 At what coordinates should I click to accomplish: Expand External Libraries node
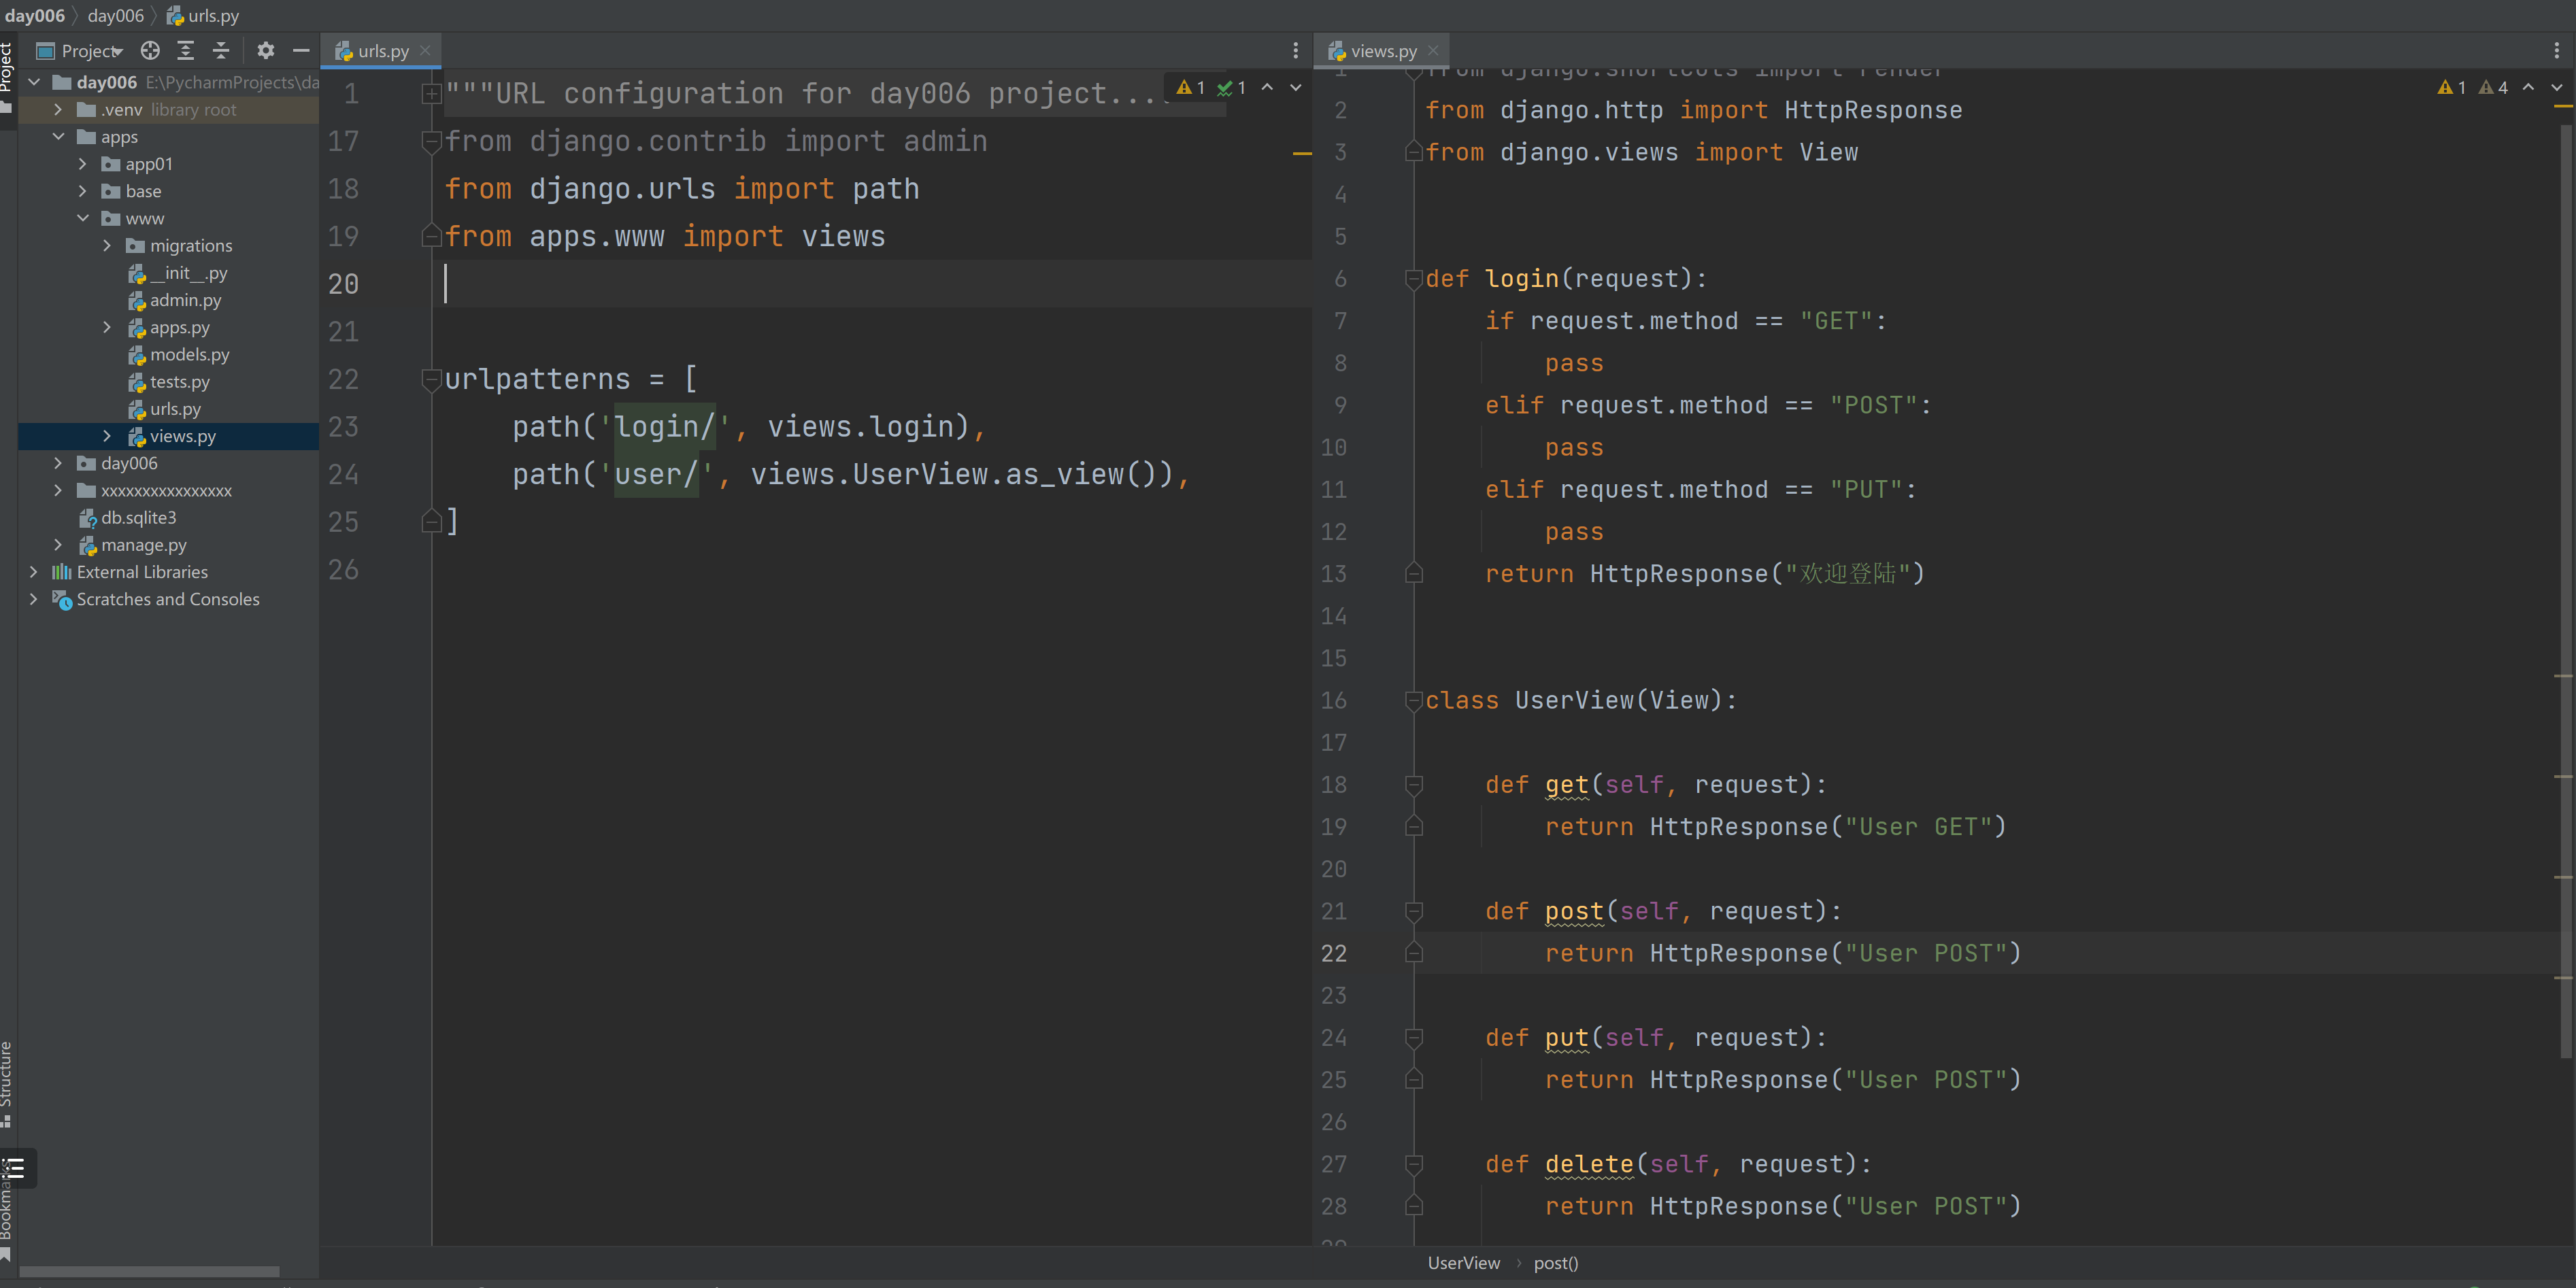(x=34, y=572)
